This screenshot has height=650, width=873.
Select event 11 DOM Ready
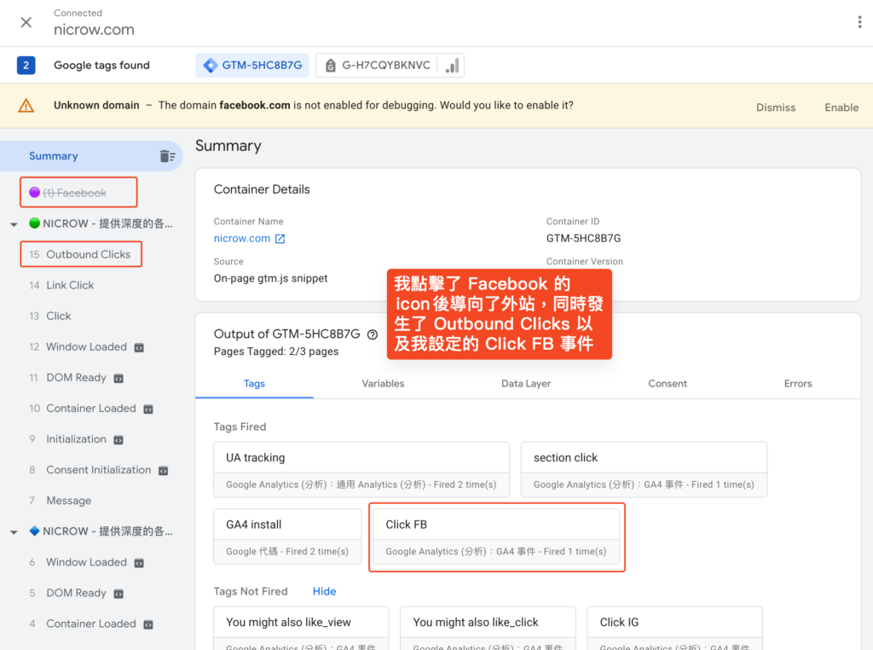pyautogui.click(x=67, y=378)
